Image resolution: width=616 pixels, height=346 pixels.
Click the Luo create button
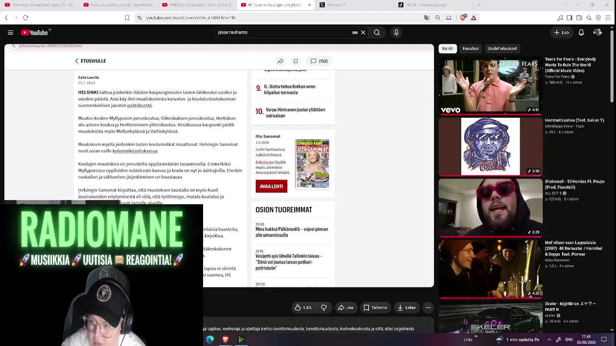562,33
